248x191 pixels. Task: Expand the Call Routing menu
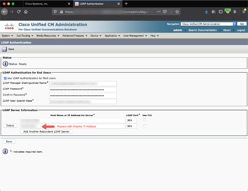tap(25, 36)
